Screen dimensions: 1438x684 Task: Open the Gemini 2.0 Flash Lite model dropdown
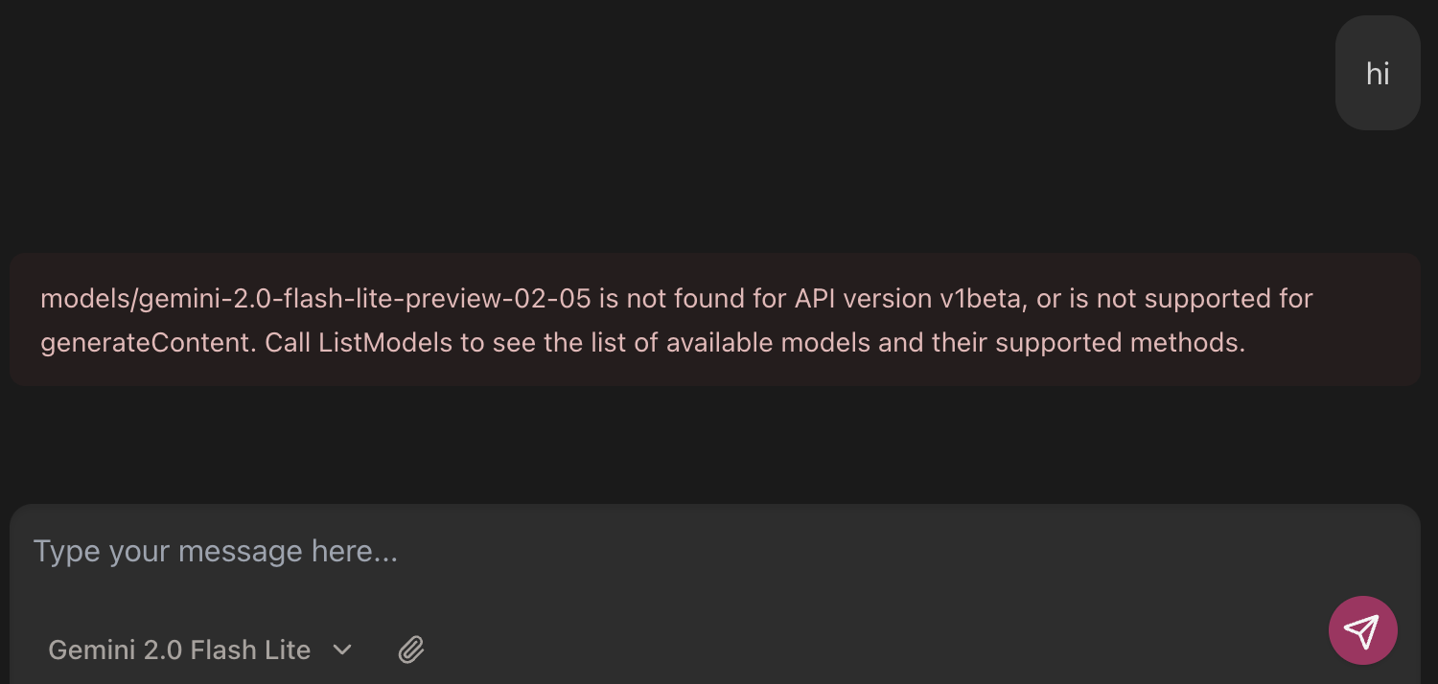coord(179,650)
